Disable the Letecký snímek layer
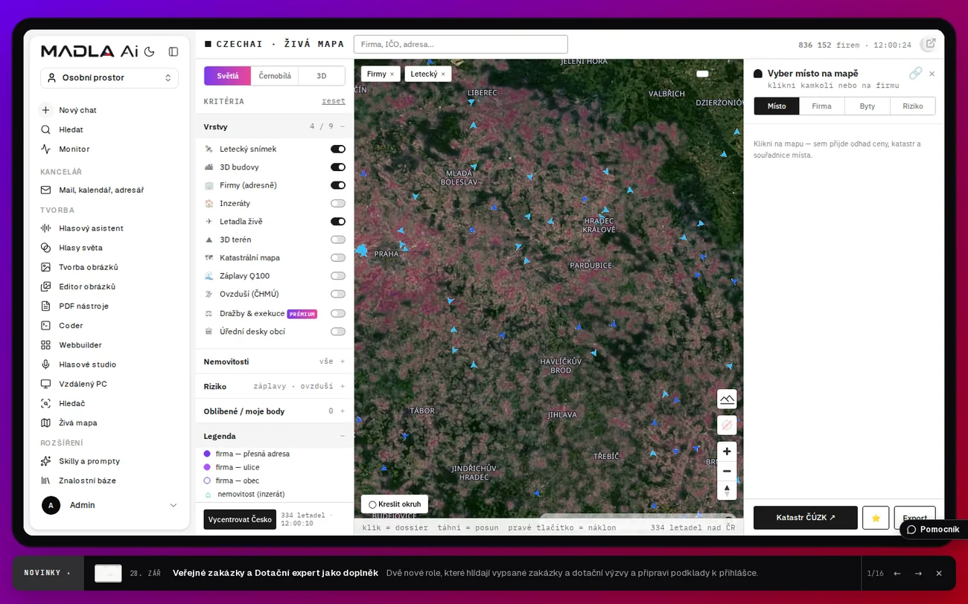Image resolution: width=968 pixels, height=604 pixels. click(338, 149)
